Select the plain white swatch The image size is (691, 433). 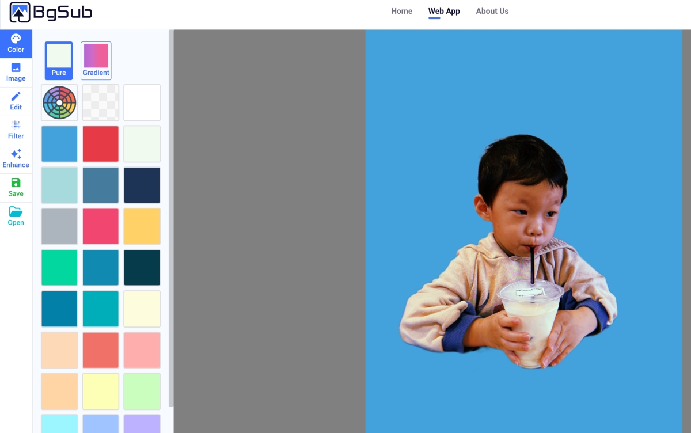(x=142, y=102)
